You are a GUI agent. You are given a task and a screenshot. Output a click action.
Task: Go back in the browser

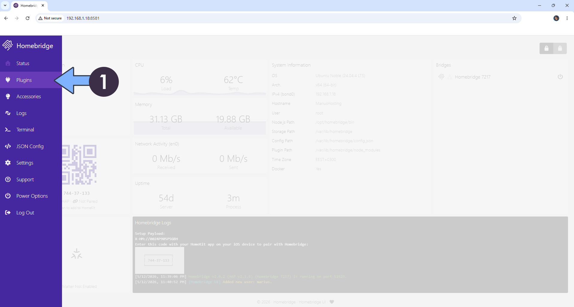pyautogui.click(x=6, y=18)
